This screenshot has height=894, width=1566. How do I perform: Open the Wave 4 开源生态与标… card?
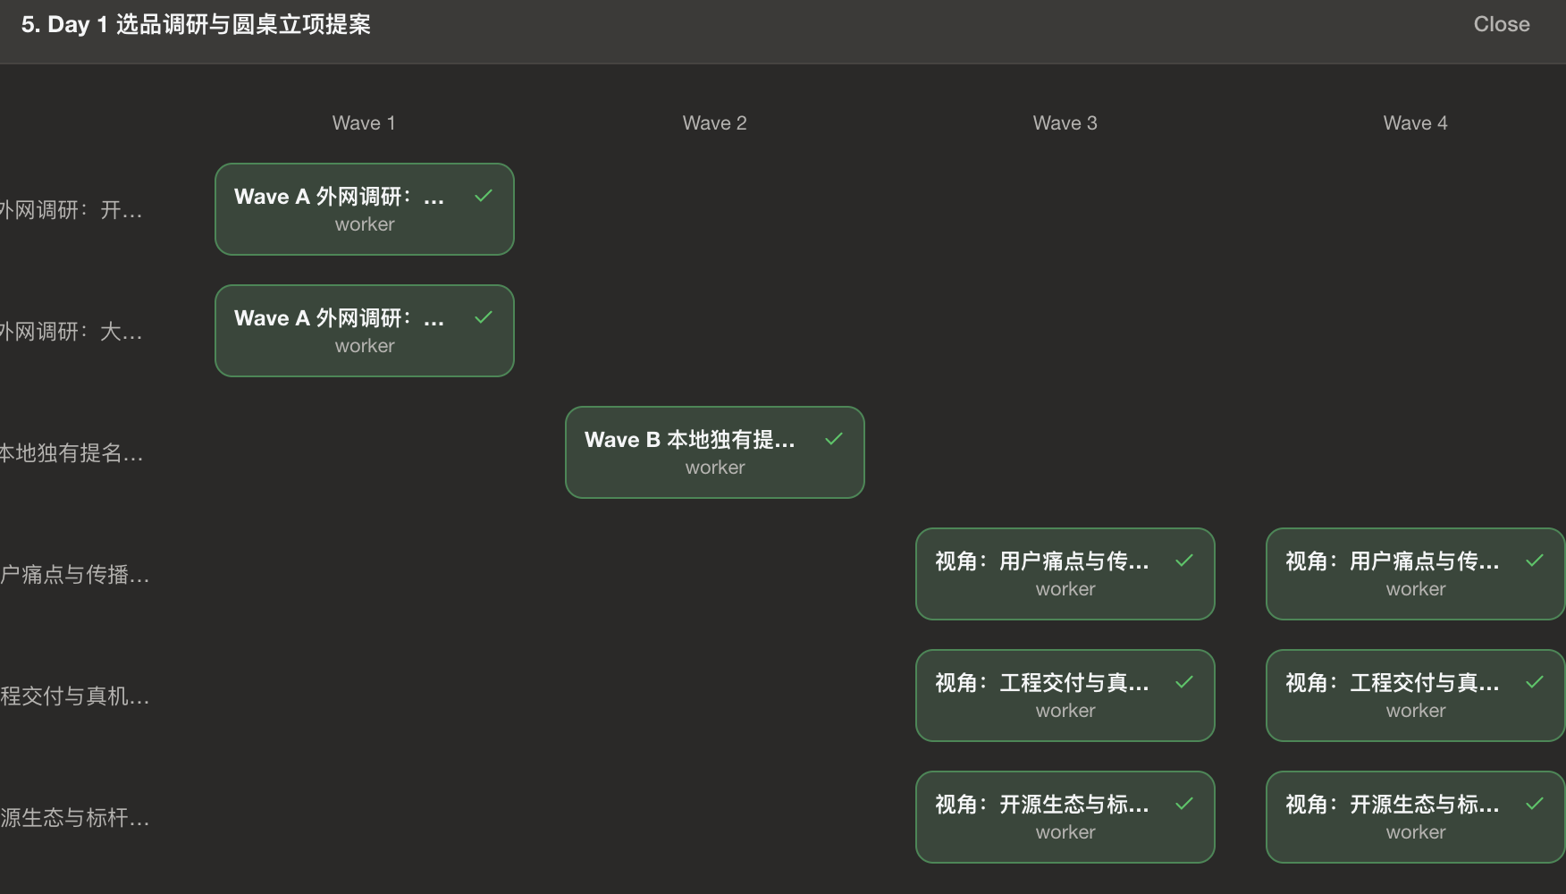click(1416, 817)
